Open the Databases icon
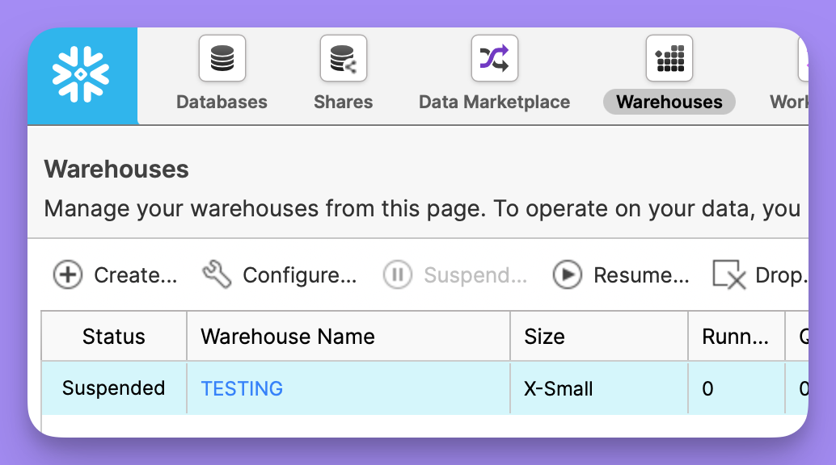The height and width of the screenshot is (465, 836). point(222,58)
